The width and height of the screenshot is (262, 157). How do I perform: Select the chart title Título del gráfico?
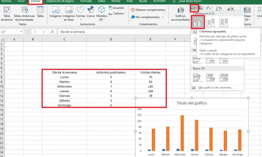click(191, 103)
